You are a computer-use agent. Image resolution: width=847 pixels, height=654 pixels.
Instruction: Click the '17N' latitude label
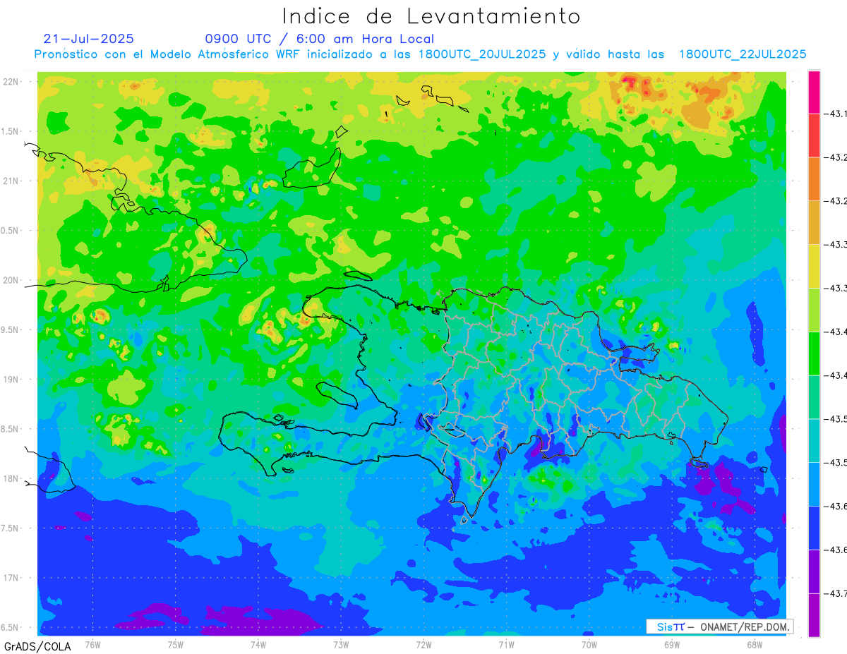pos(12,579)
